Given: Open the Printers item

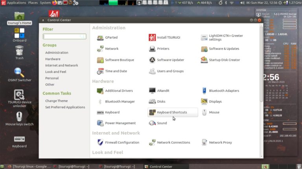Looking at the screenshot, I should coord(159,49).
